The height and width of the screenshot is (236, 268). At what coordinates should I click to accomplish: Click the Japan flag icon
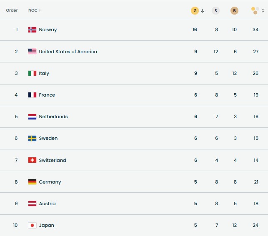[x=32, y=225]
